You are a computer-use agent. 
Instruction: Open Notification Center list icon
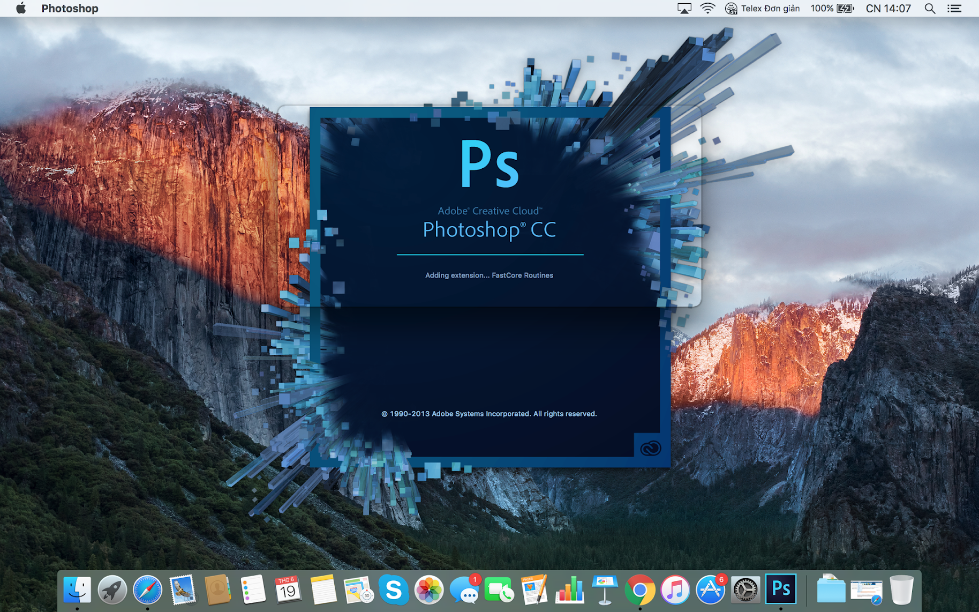click(954, 8)
